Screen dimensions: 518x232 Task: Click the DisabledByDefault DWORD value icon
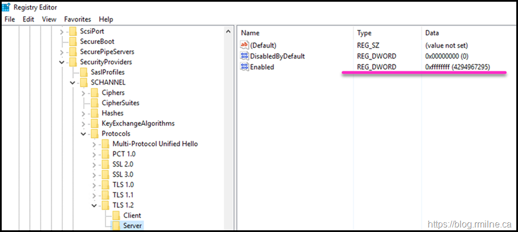coord(245,56)
